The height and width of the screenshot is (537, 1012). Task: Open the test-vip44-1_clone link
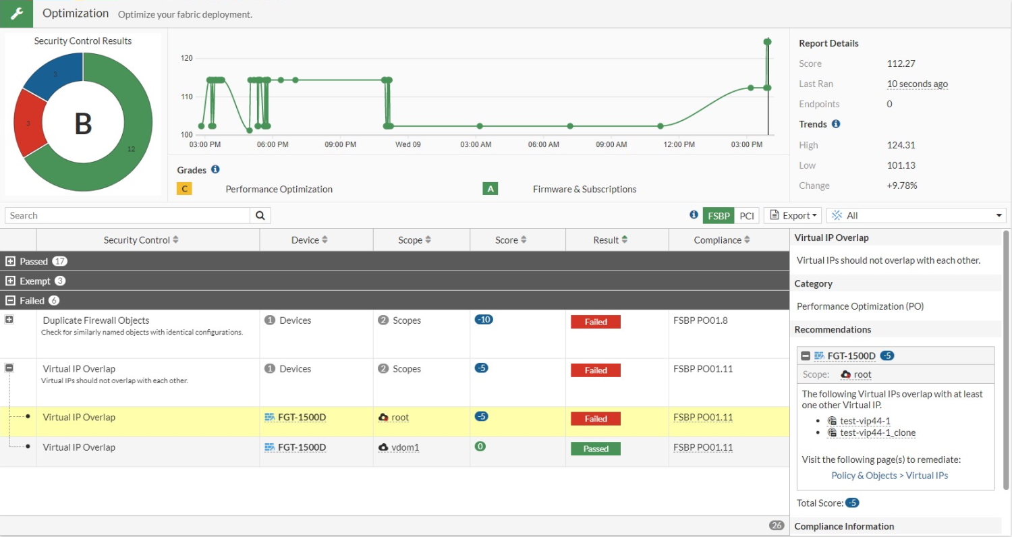(x=877, y=433)
